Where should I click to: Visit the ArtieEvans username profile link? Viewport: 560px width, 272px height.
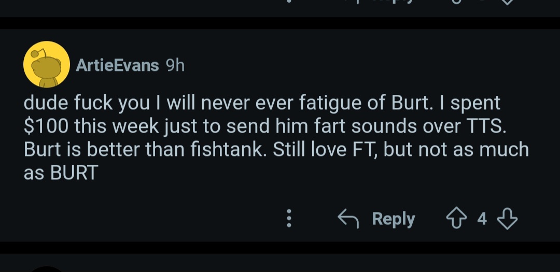pos(117,65)
